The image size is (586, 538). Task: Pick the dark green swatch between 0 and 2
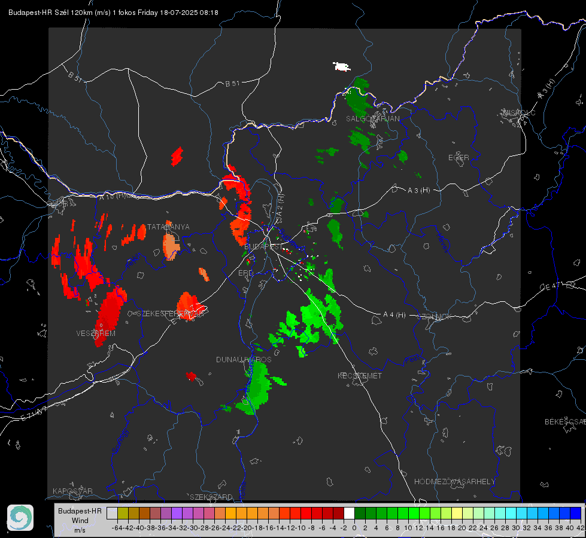360,513
